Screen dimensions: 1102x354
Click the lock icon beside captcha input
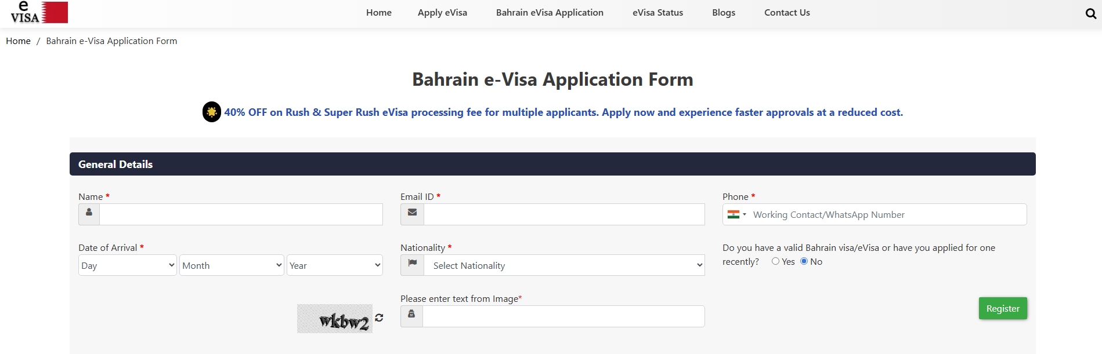click(x=411, y=315)
